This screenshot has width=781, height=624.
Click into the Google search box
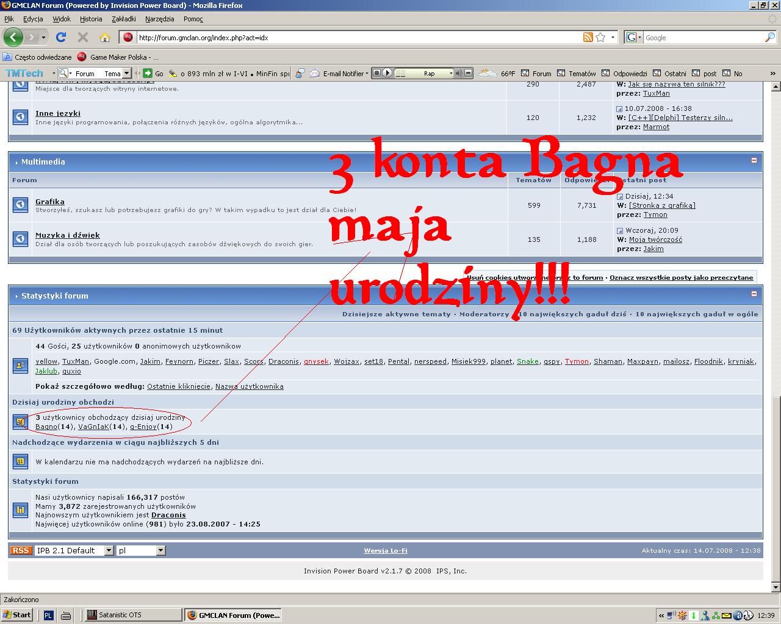702,38
